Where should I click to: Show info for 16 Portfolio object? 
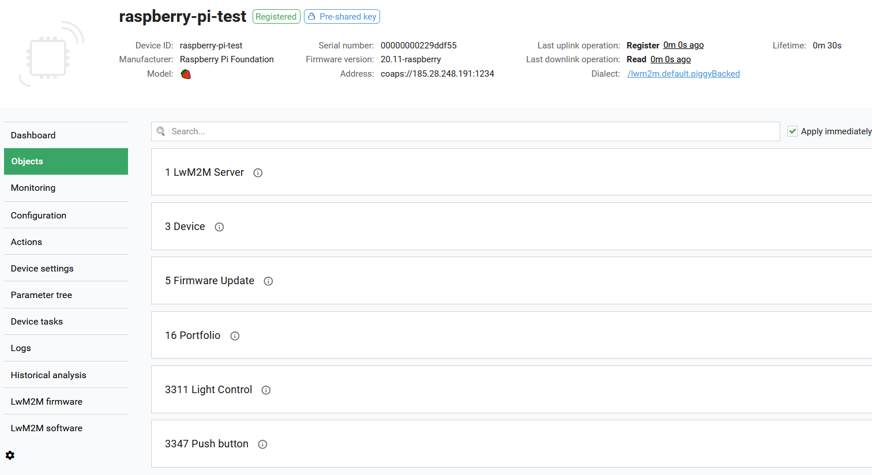click(x=235, y=336)
